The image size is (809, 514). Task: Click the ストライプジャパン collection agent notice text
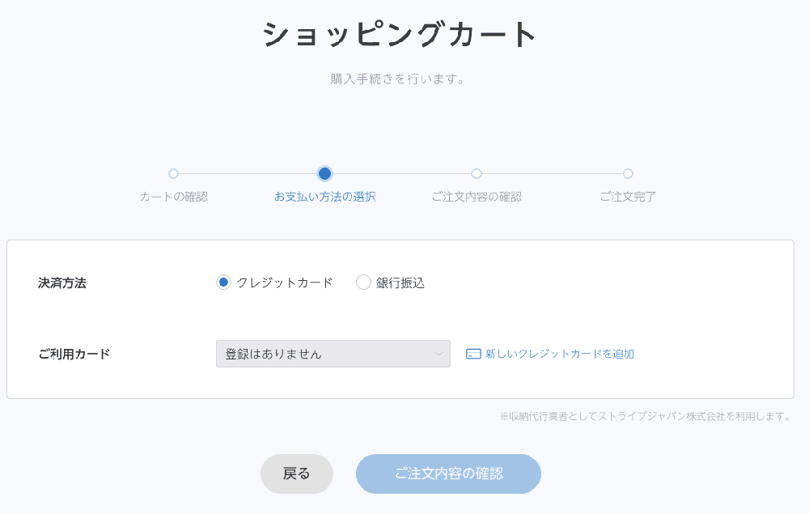(645, 416)
